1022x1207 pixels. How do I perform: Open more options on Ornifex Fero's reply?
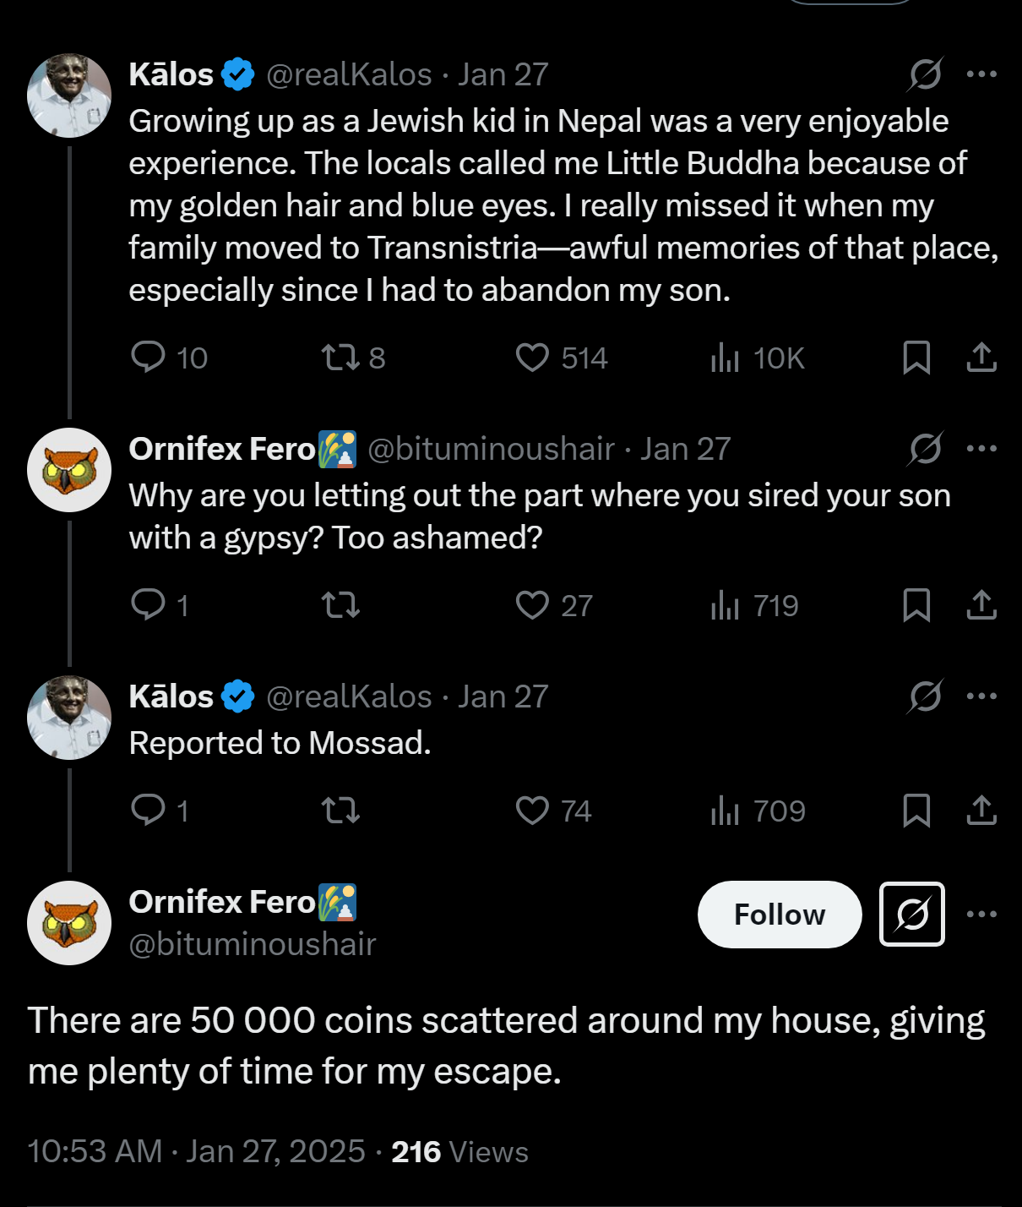click(981, 449)
